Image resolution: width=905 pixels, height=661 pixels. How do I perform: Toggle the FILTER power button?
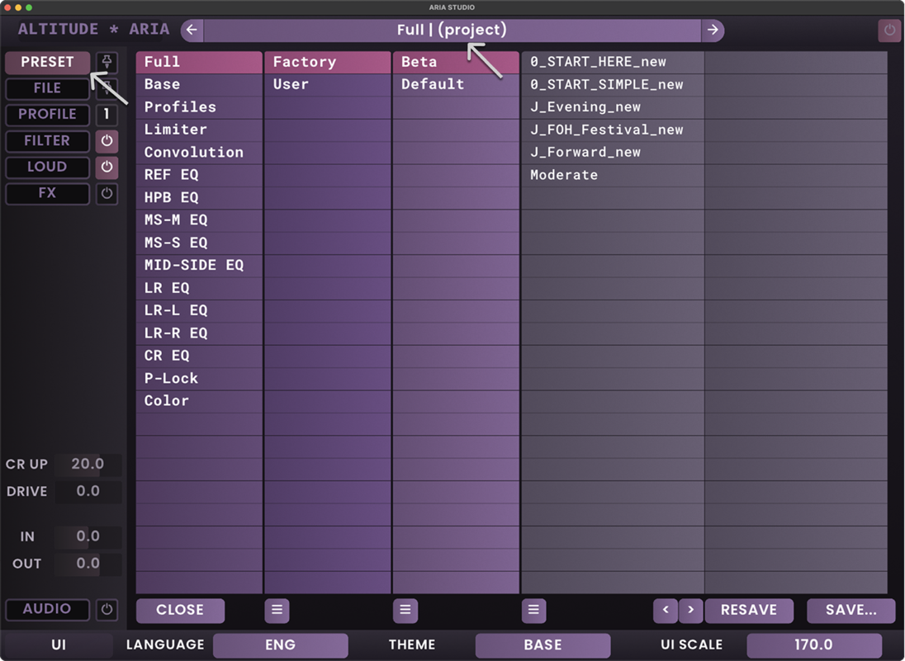[107, 141]
